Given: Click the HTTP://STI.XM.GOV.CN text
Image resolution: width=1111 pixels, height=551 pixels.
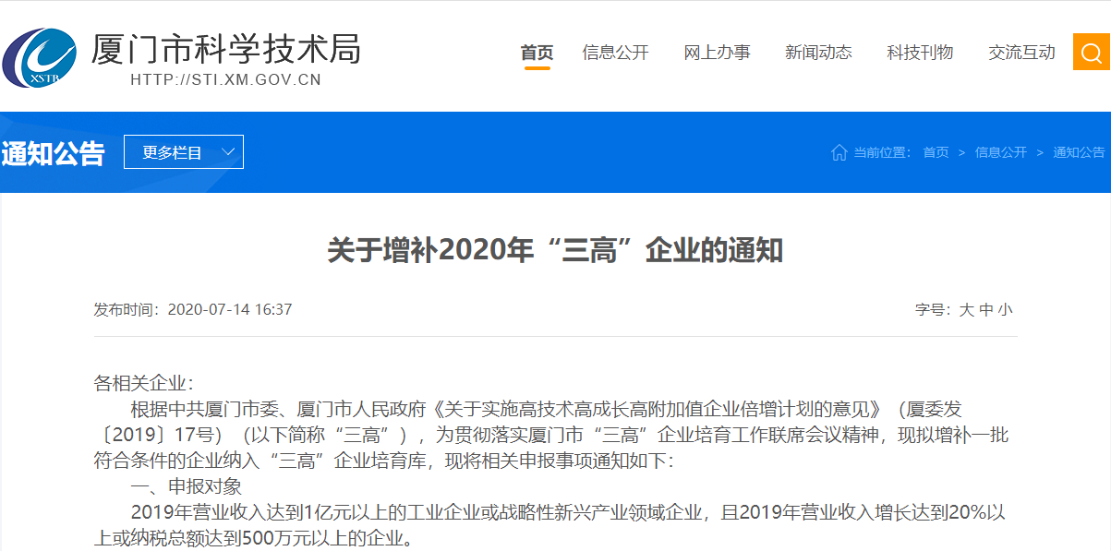Looking at the screenshot, I should pyautogui.click(x=226, y=80).
